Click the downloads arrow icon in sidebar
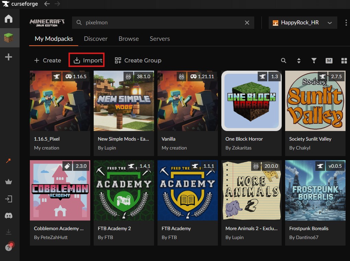The height and width of the screenshot is (261, 350). (x=9, y=232)
